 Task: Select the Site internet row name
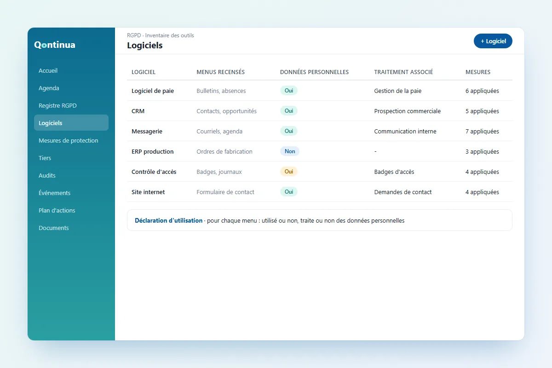[x=148, y=192]
